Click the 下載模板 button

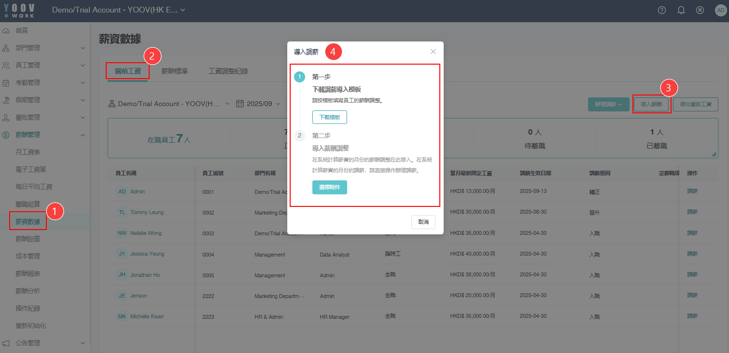coord(329,117)
